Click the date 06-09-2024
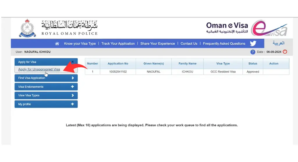This screenshot has height=162, width=298. 274,52
